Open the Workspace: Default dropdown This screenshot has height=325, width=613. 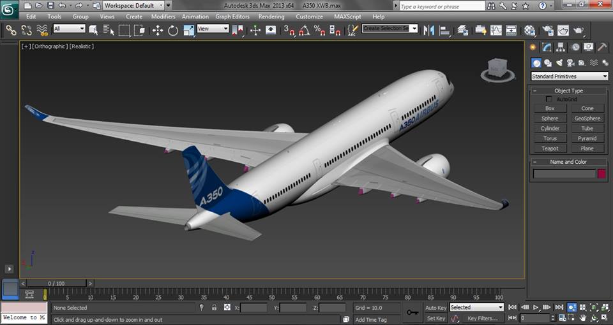[133, 6]
